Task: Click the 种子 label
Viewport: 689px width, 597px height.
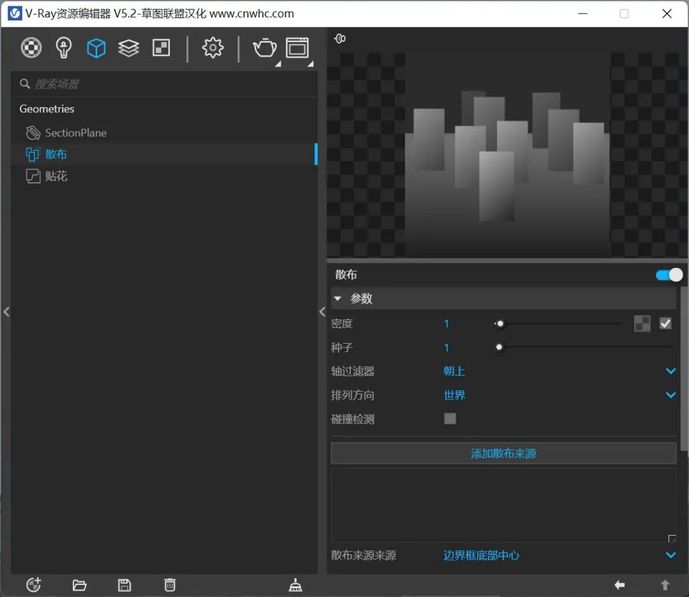Action: point(341,348)
